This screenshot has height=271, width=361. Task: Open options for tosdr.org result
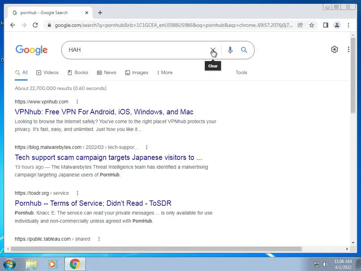click(78, 193)
